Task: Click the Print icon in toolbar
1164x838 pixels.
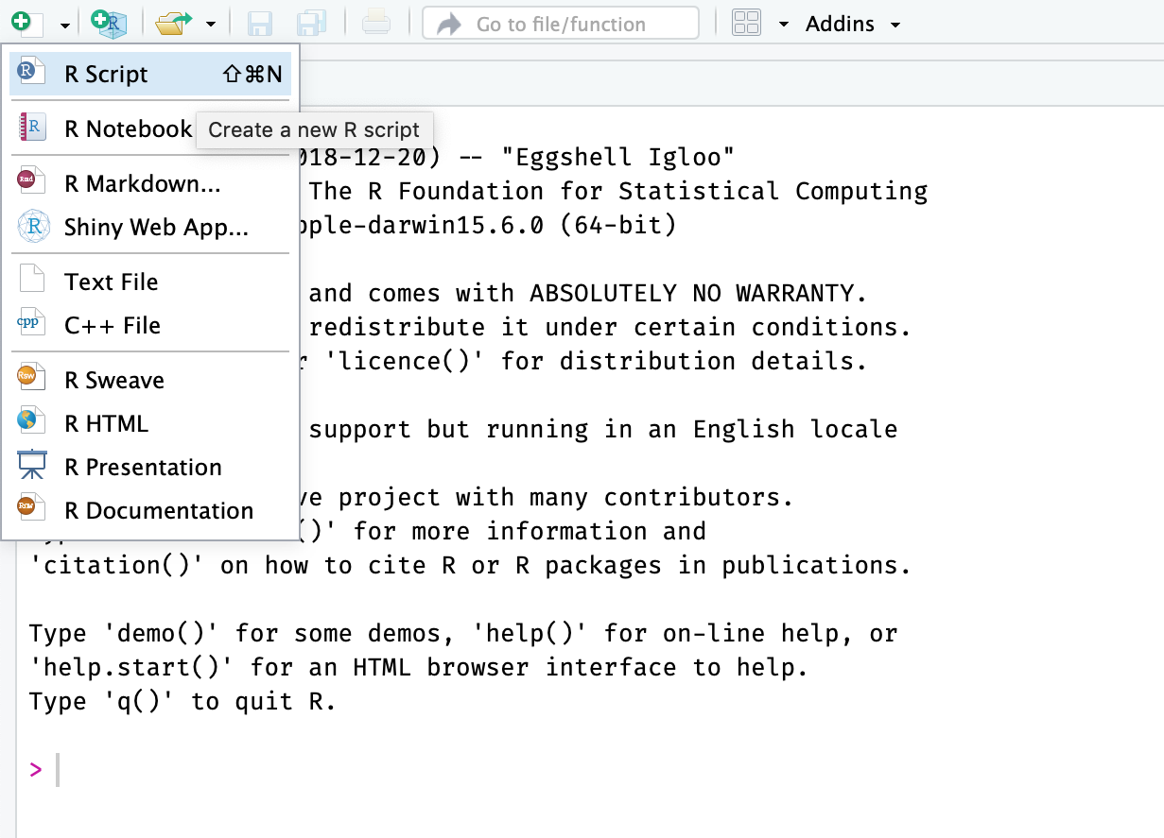Action: [x=376, y=24]
